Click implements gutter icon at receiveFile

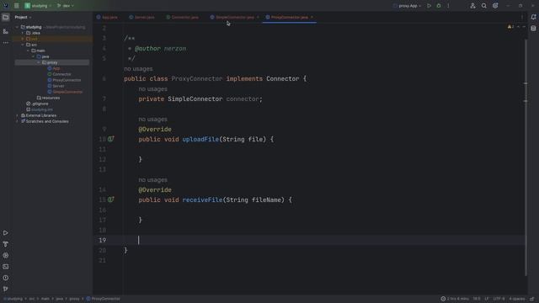110,199
